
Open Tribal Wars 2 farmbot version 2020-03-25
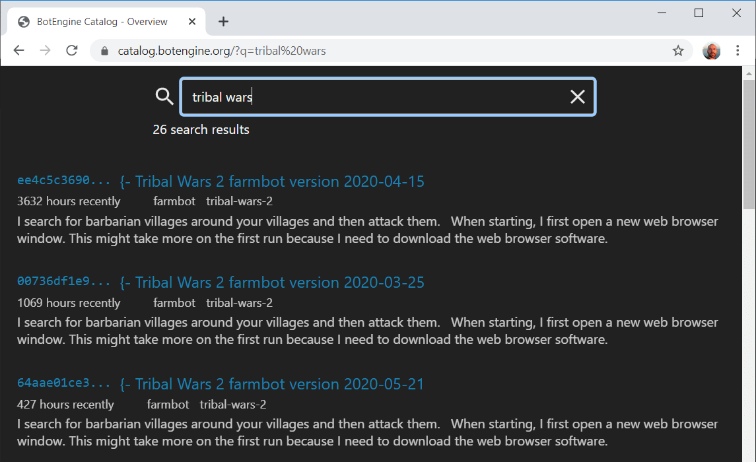pos(272,282)
